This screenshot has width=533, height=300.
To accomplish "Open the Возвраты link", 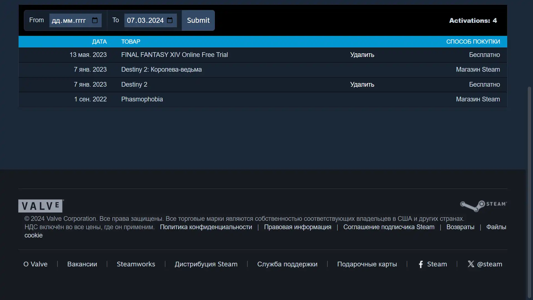I will click(460, 227).
